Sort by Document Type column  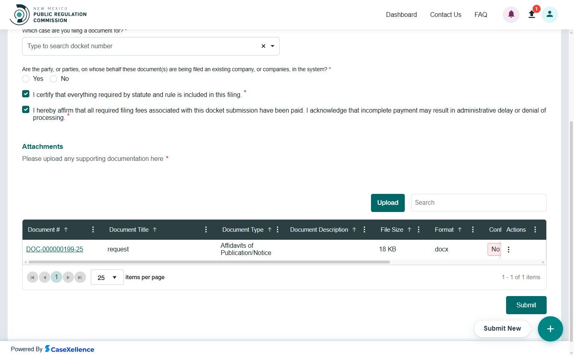click(x=270, y=230)
